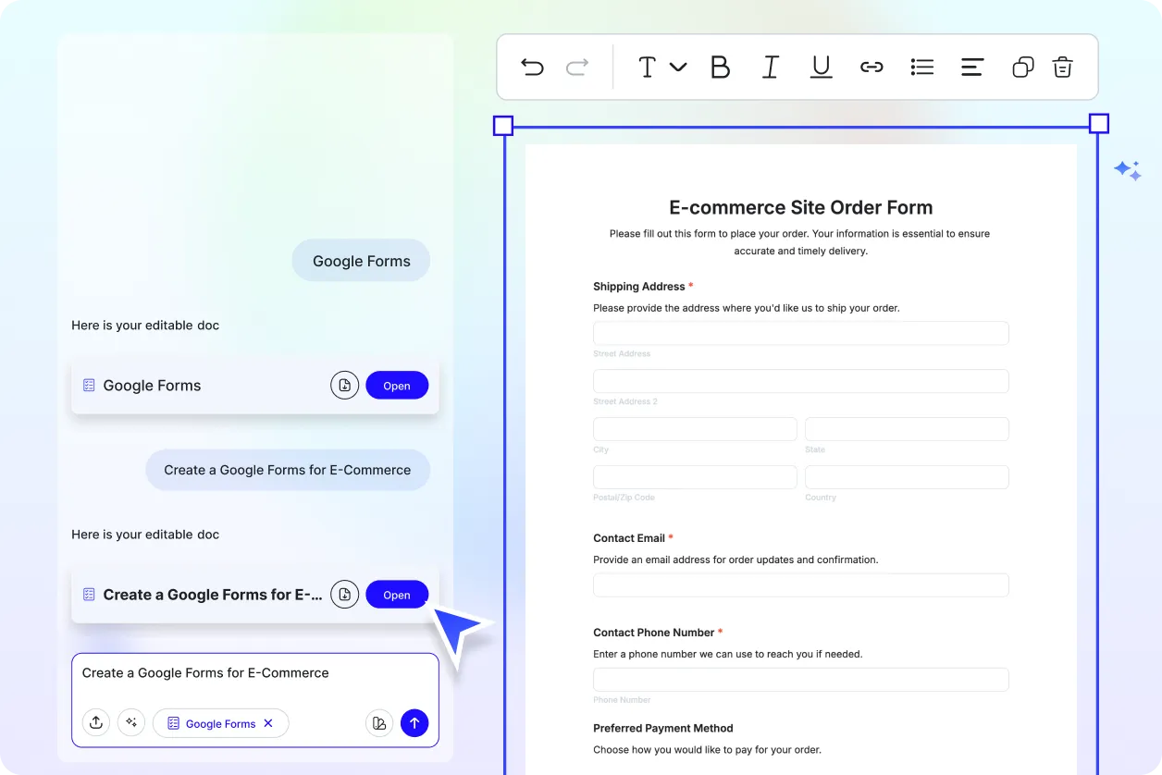Click the bulleted list icon
Viewport: 1162px width, 775px height.
tap(922, 67)
